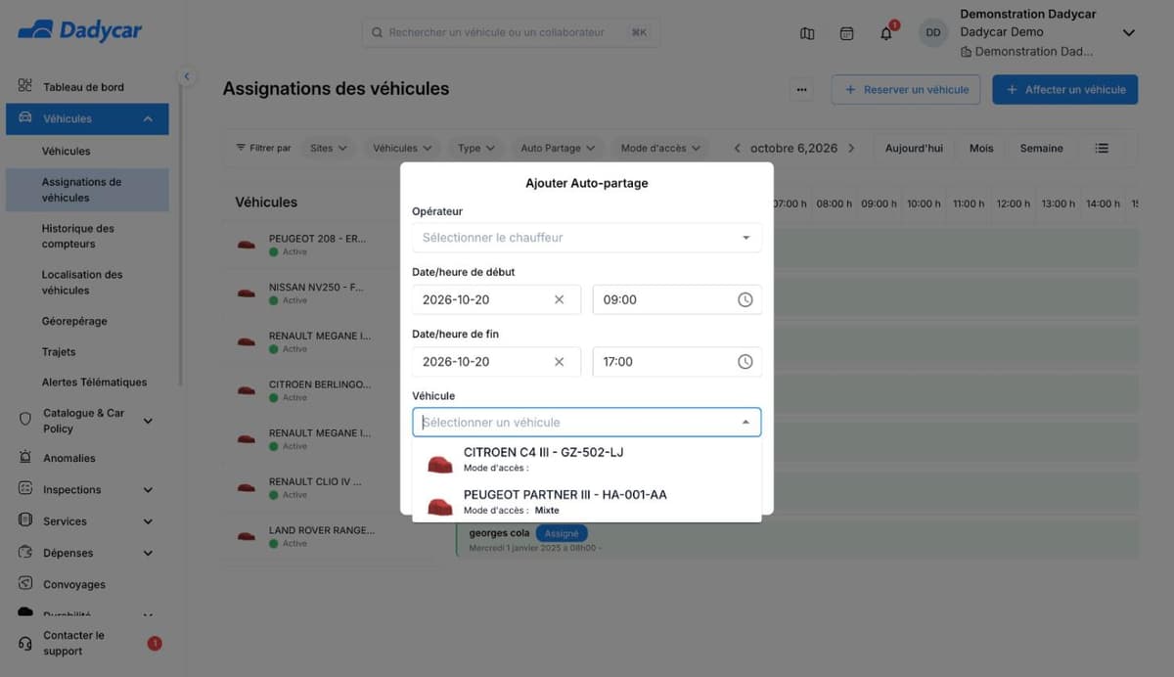Expand the Inspections section
This screenshot has width=1174, height=677.
148,490
